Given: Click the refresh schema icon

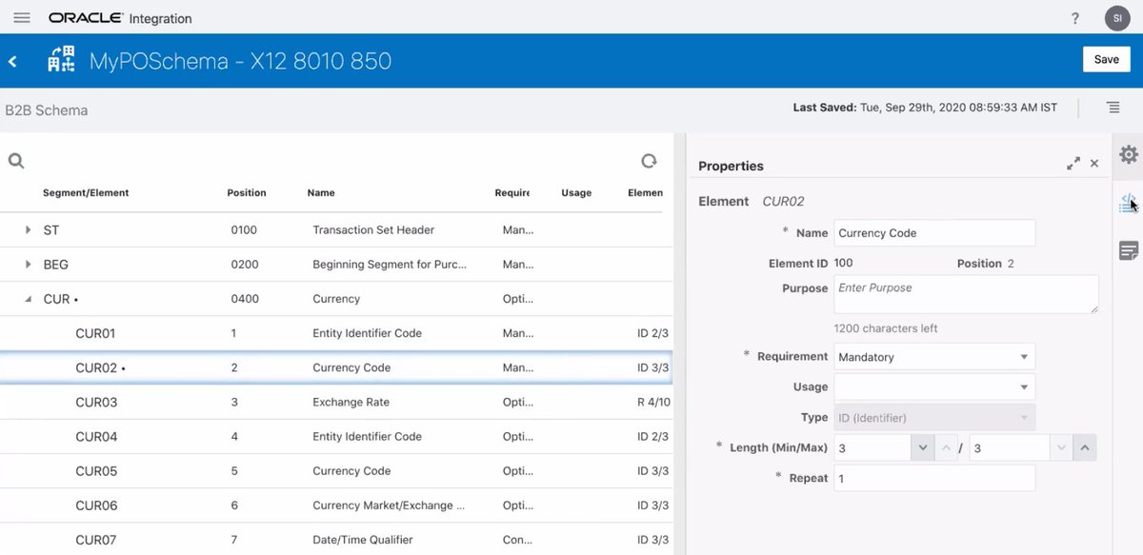Looking at the screenshot, I should pyautogui.click(x=649, y=161).
